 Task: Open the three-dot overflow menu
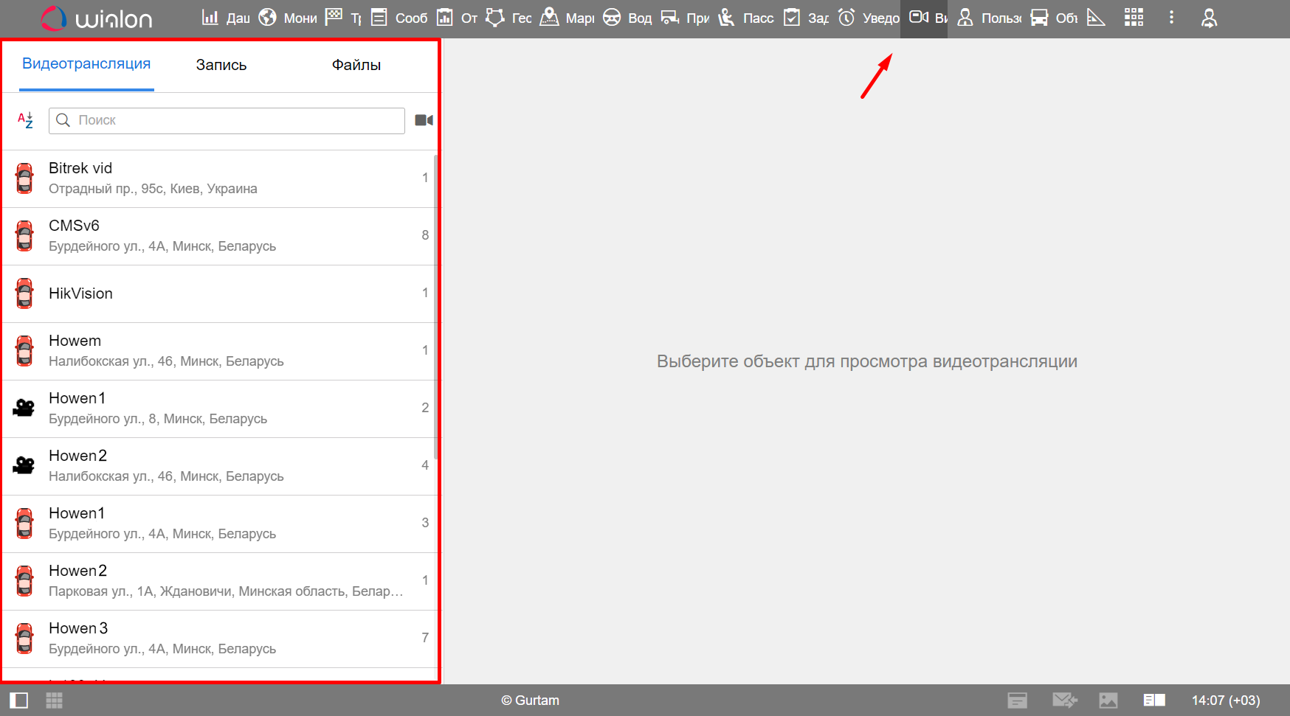[x=1171, y=18]
